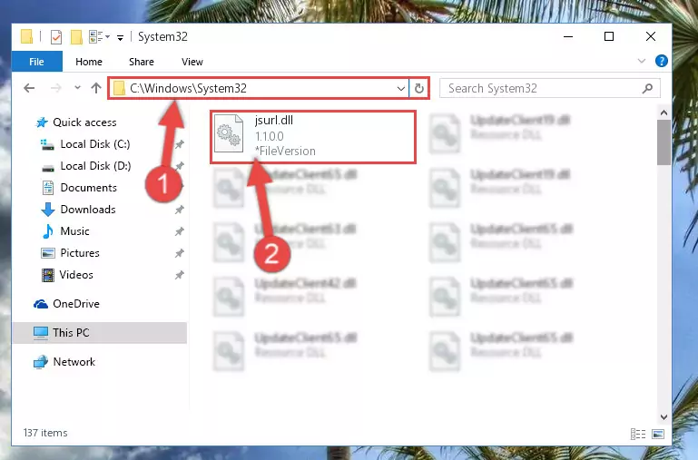698x460 pixels.
Task: Open Downloads in navigation pane
Action: pyautogui.click(x=88, y=210)
